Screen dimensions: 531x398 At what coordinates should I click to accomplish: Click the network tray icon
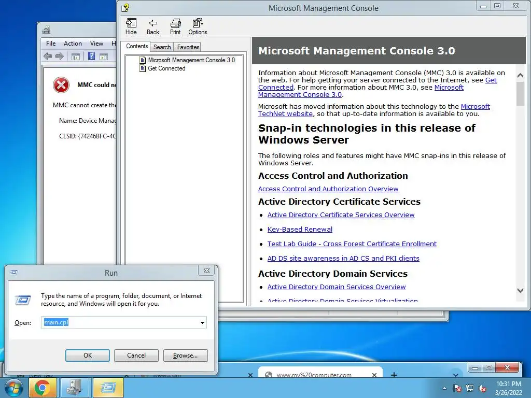tap(470, 389)
